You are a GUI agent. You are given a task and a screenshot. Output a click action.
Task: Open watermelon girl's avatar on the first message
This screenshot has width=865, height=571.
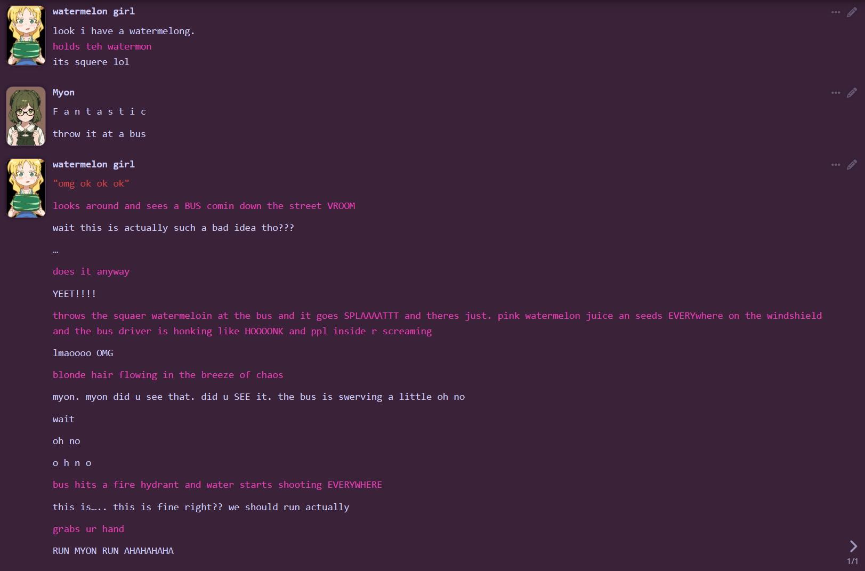click(x=26, y=36)
